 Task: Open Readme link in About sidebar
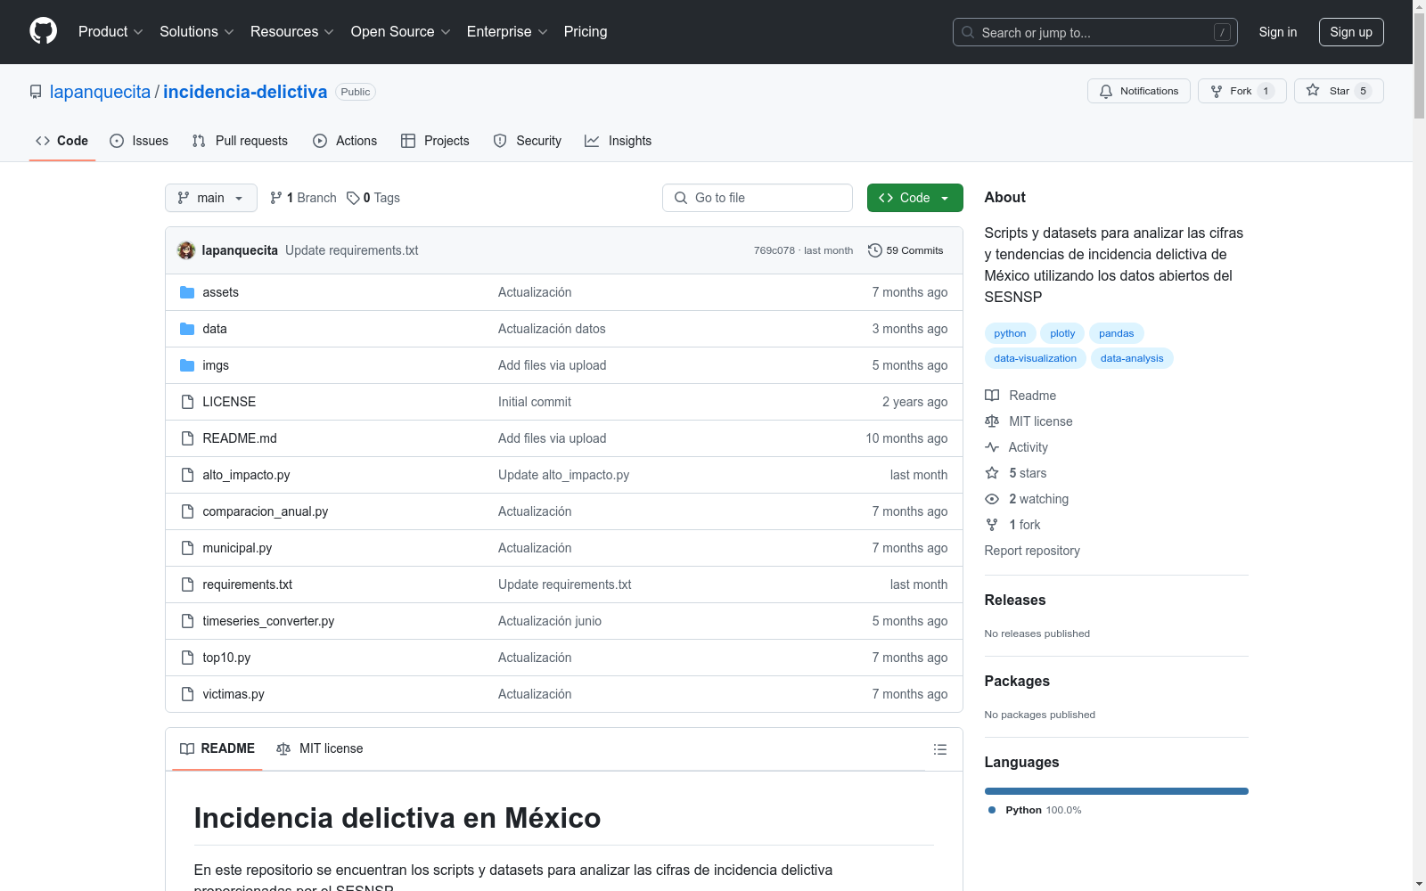tap(1020, 396)
